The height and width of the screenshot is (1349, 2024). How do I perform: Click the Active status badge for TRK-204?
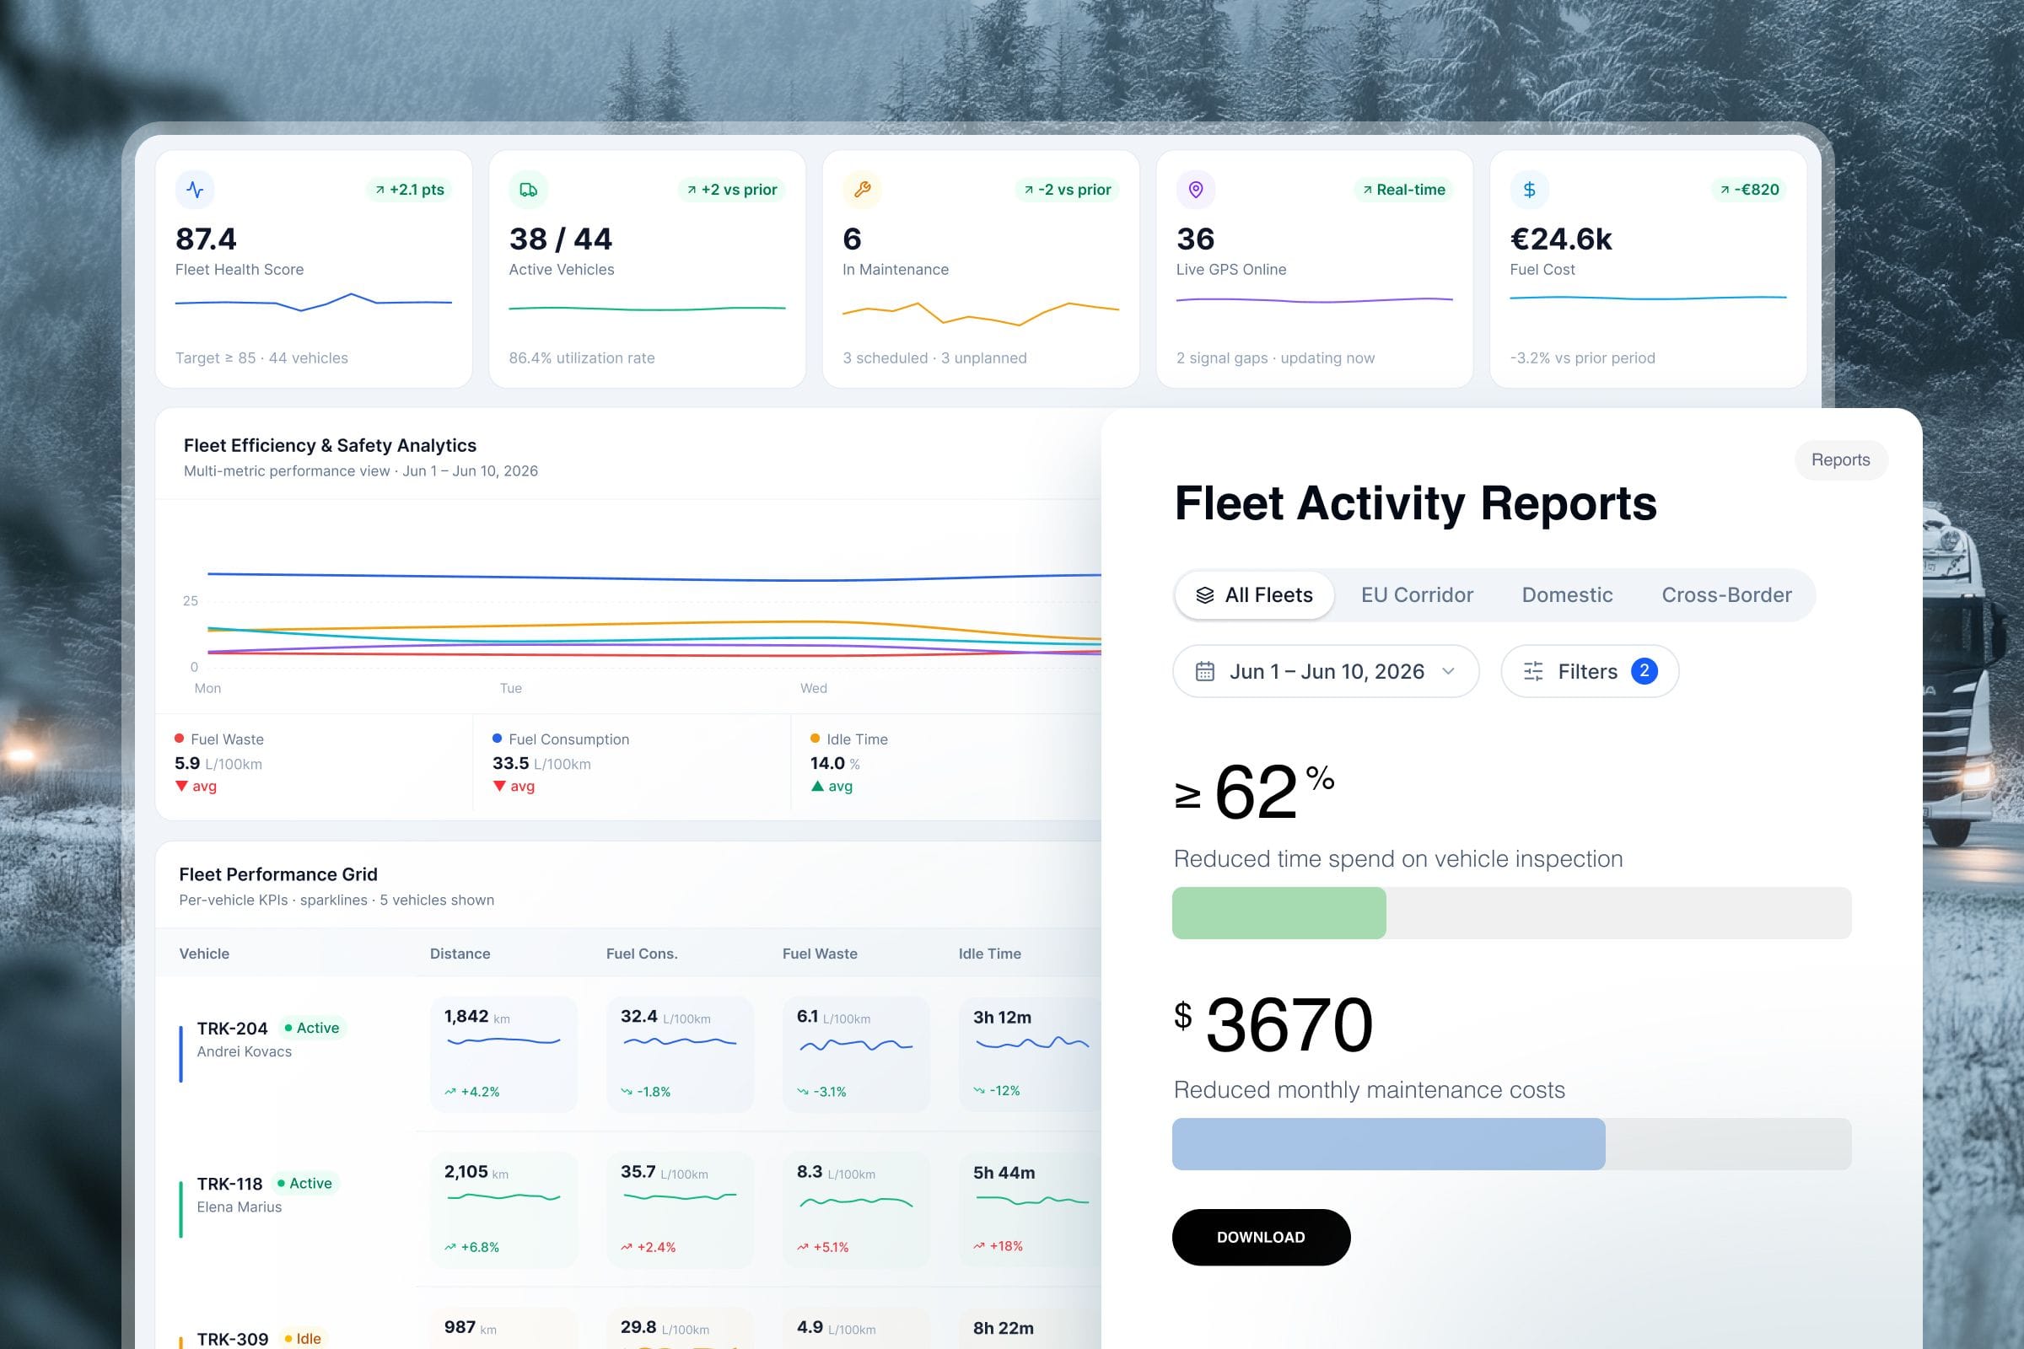click(311, 1028)
